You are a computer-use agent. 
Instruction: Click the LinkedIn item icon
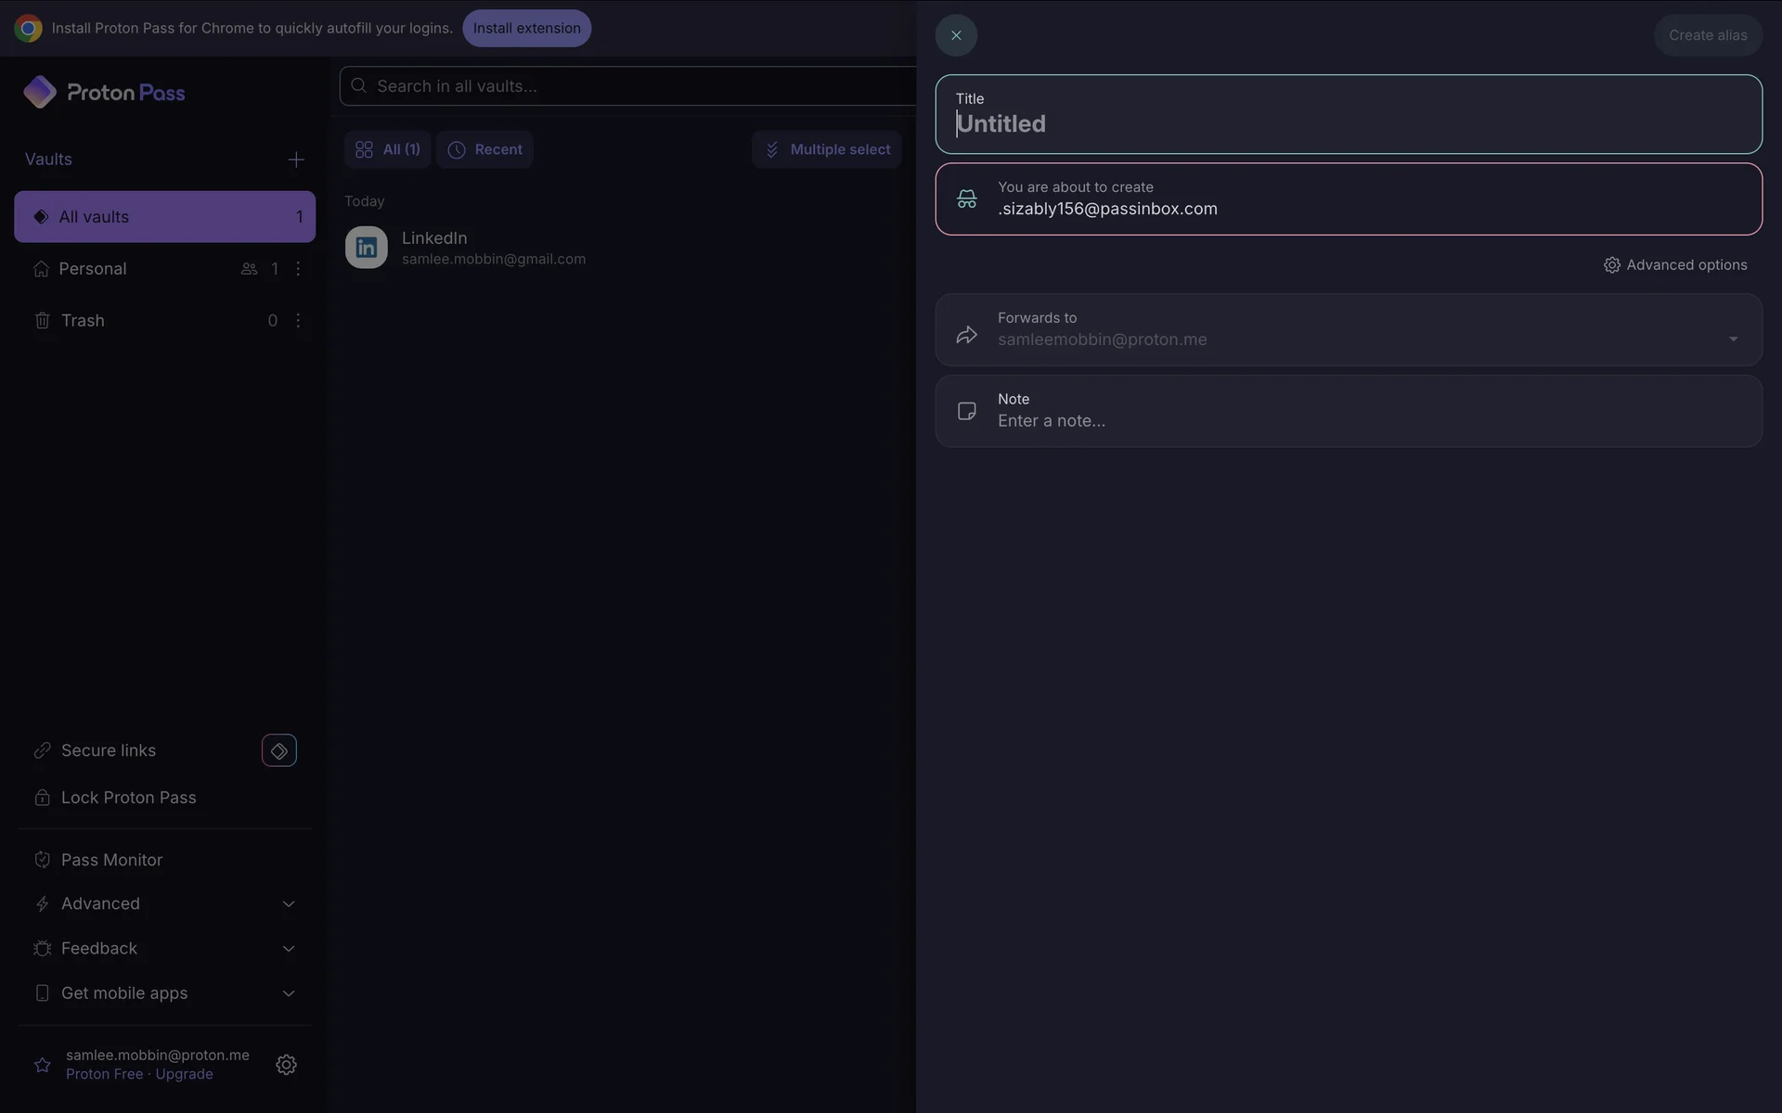[367, 248]
